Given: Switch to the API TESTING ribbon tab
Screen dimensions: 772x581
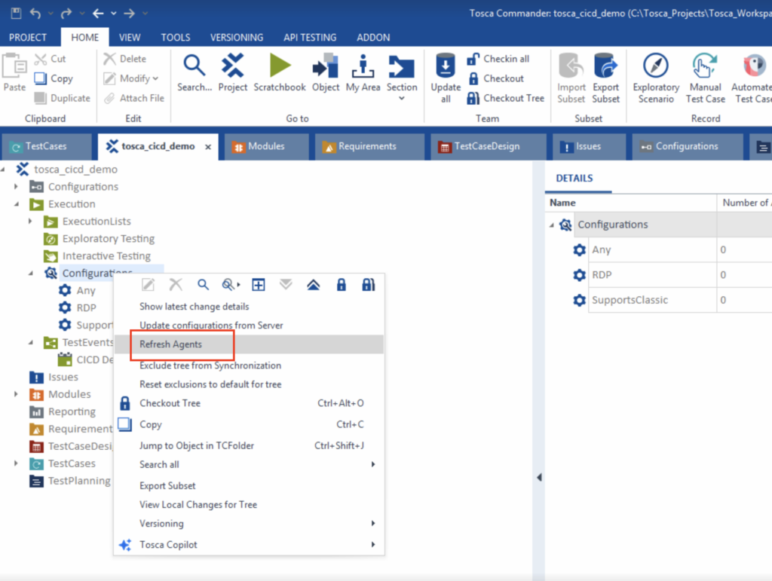Looking at the screenshot, I should click(x=310, y=38).
